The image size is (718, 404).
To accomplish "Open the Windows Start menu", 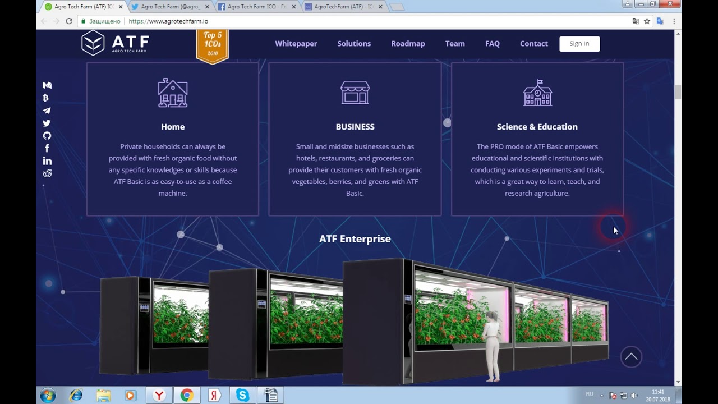I will pos(48,395).
